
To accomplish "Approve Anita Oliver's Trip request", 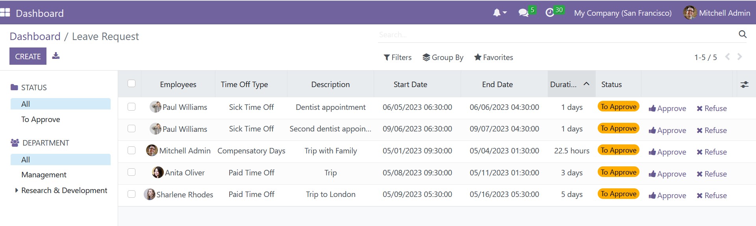I will [x=667, y=174].
